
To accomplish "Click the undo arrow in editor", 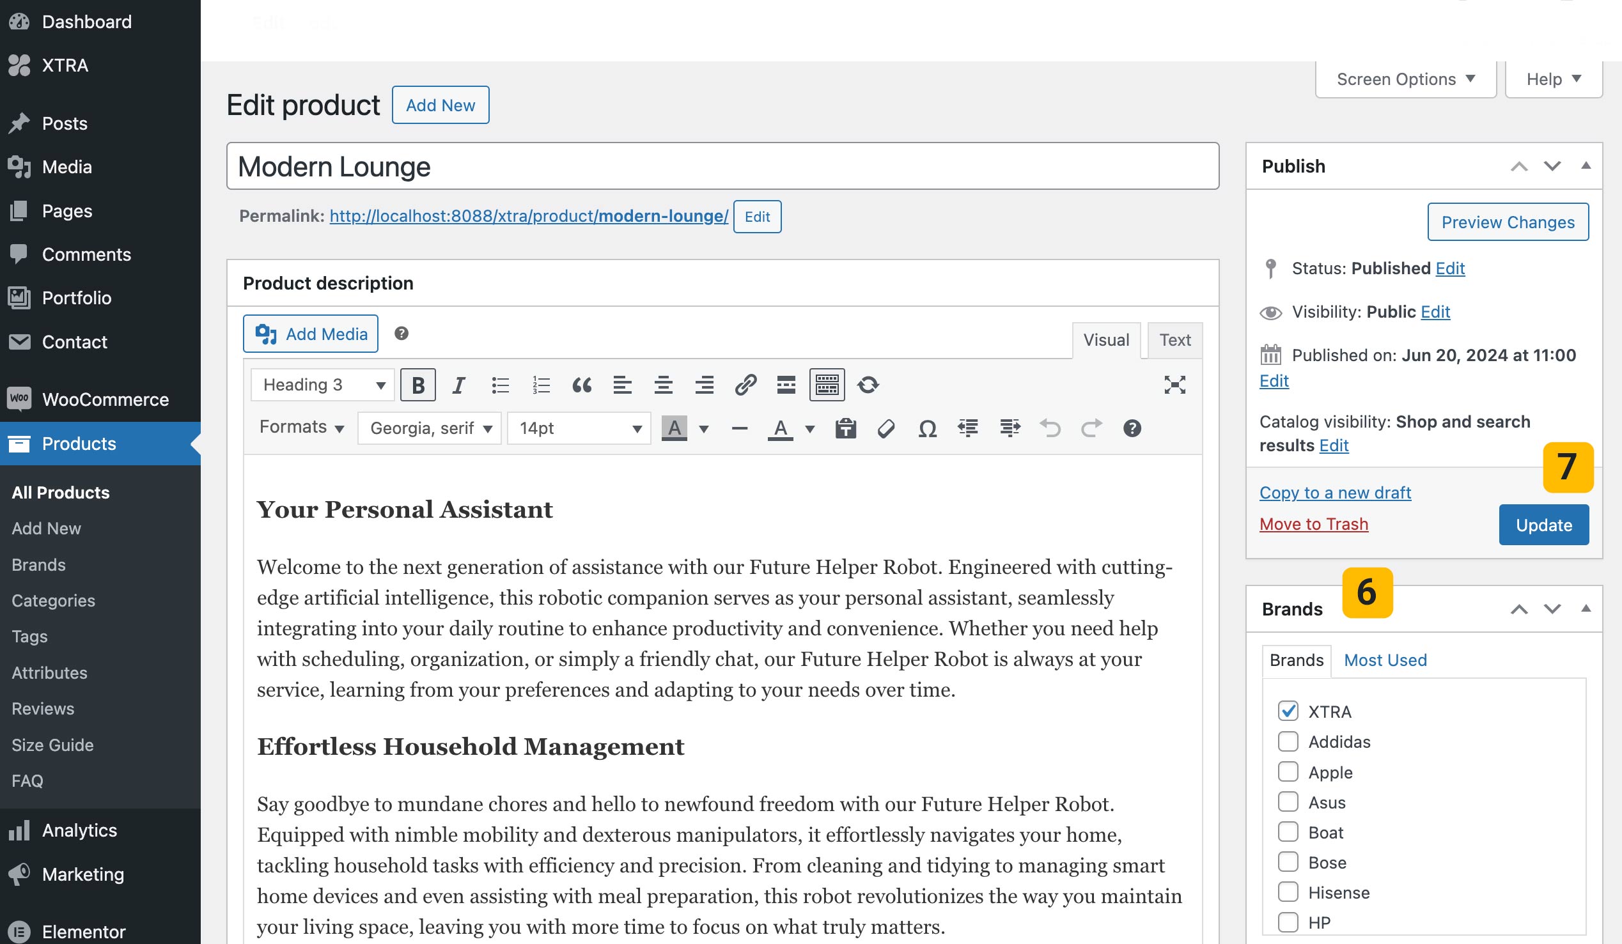I will (x=1050, y=428).
